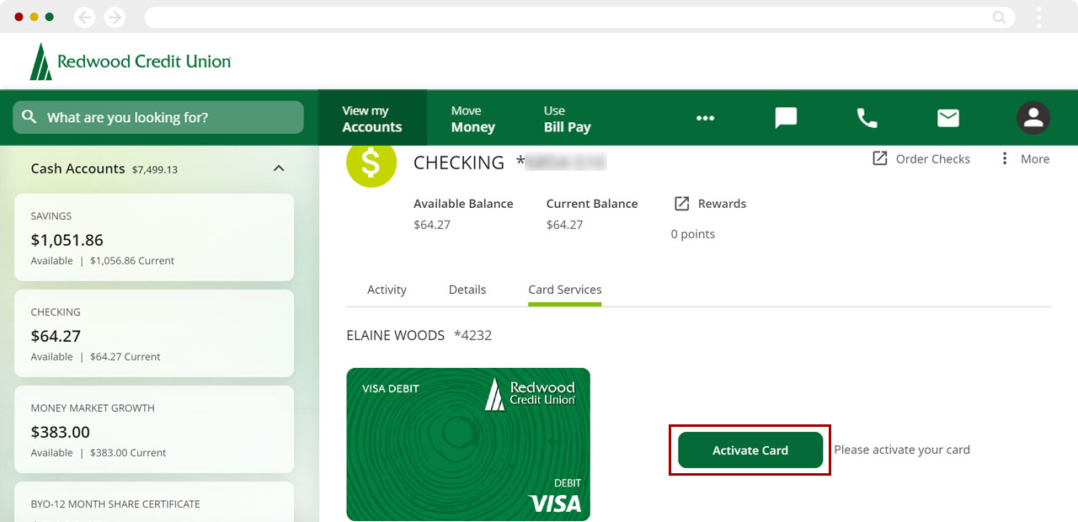Select the SAVINGS account card

(154, 237)
